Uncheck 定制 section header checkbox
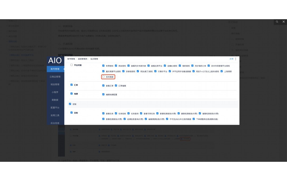The height and width of the screenshot is (181, 287). point(70,104)
